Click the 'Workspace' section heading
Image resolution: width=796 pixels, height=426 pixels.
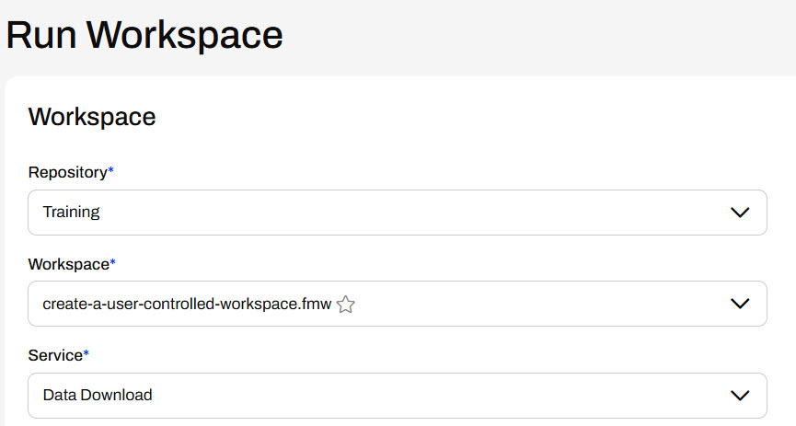[92, 117]
